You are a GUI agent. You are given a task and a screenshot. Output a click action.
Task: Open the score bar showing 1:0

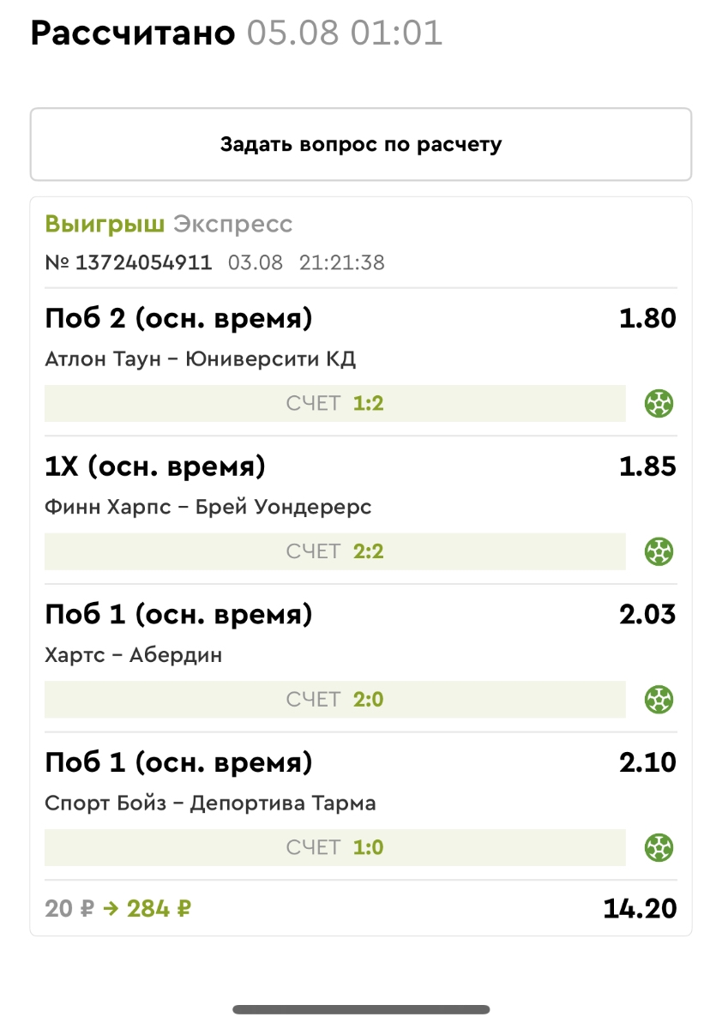[x=335, y=847]
